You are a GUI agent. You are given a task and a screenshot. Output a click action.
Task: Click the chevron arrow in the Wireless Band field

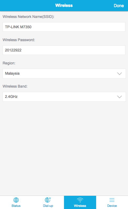pyautogui.click(x=120, y=97)
